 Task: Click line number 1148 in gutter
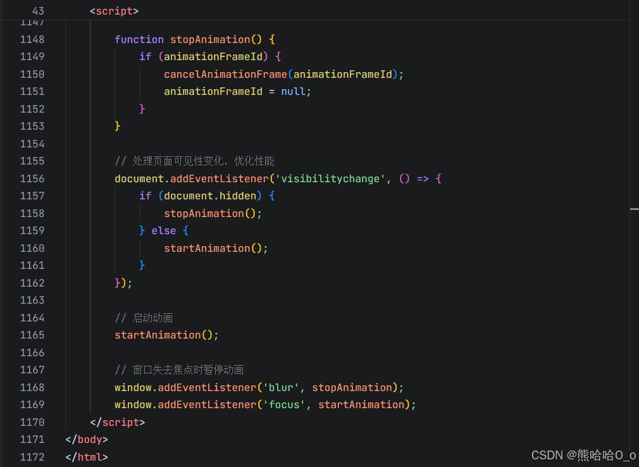point(32,39)
